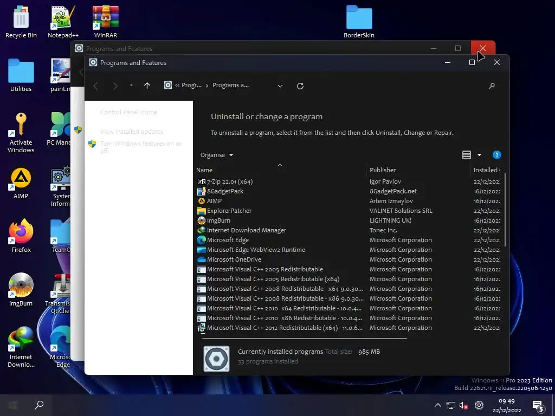
Task: Select Igor Pavlov publisher cell
Action: point(385,181)
